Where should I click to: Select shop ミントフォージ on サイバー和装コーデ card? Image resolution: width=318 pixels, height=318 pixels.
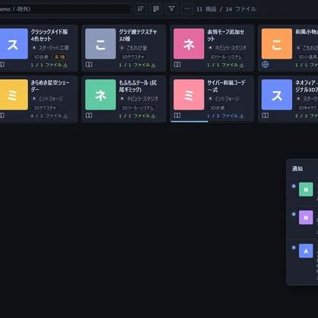pyautogui.click(x=227, y=99)
